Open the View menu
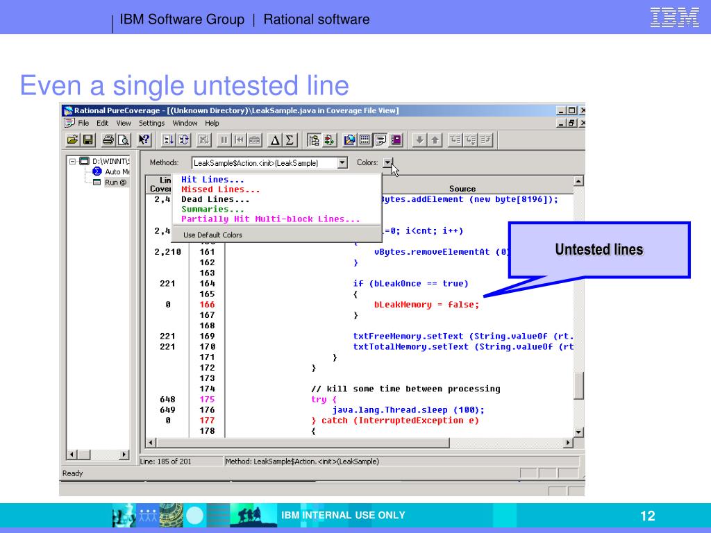The image size is (711, 533). [x=124, y=123]
